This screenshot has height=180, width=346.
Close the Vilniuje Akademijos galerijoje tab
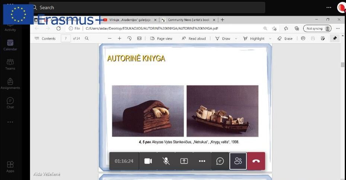point(155,20)
